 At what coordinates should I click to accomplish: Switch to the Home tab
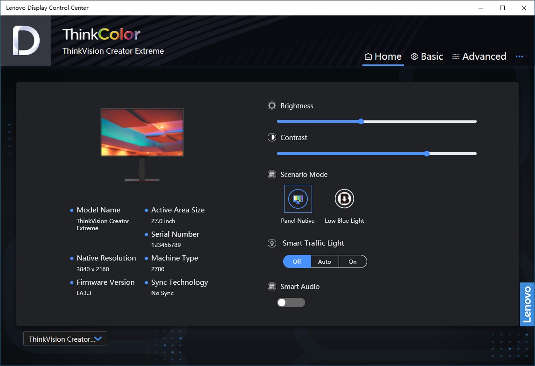tap(383, 56)
